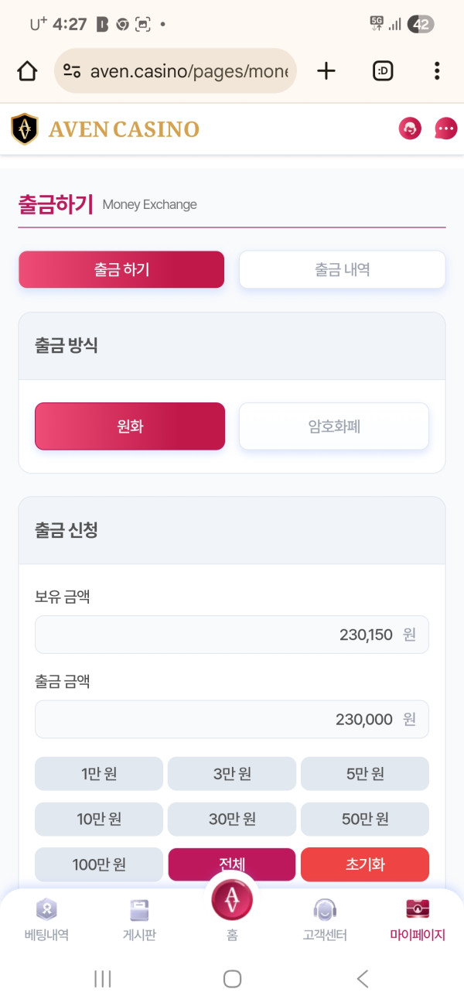Select 원화 withdrawal method
This screenshot has width=464, height=1006.
coord(130,426)
